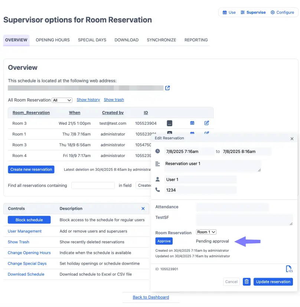Open calendar icon for reservation 105523904

click(192, 123)
